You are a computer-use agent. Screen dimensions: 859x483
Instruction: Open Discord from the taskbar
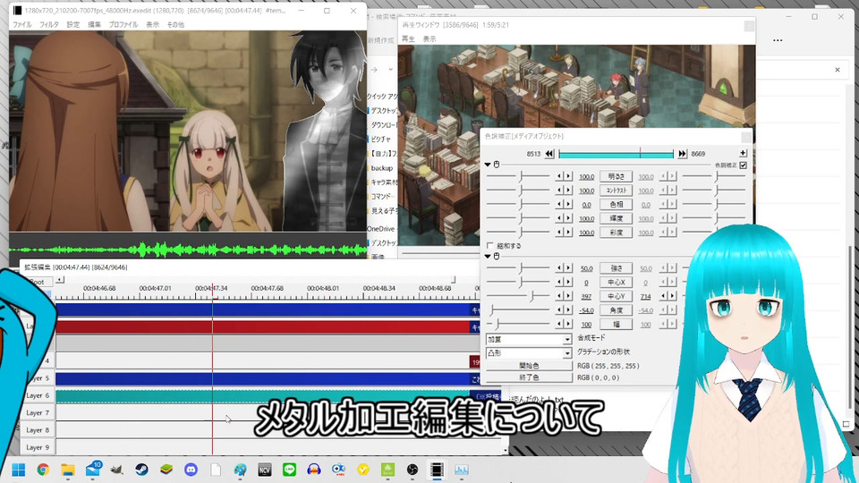coord(191,470)
